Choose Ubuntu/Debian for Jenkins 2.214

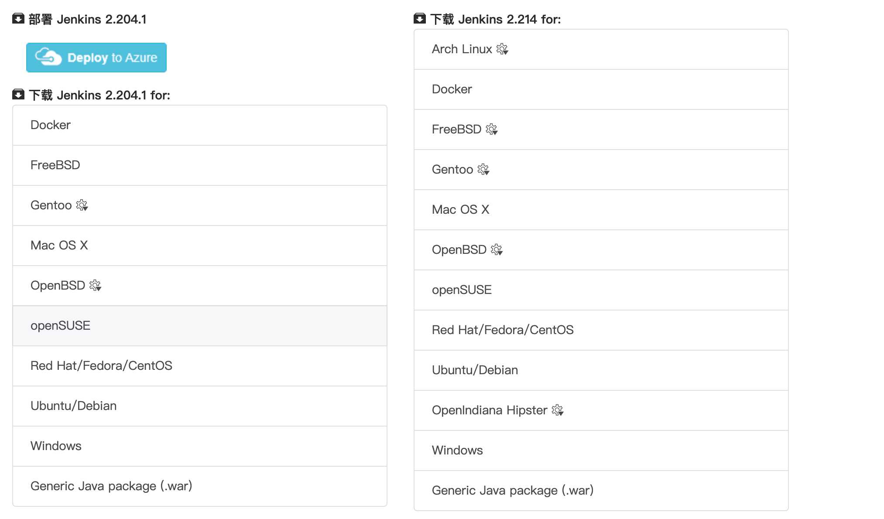tap(601, 370)
